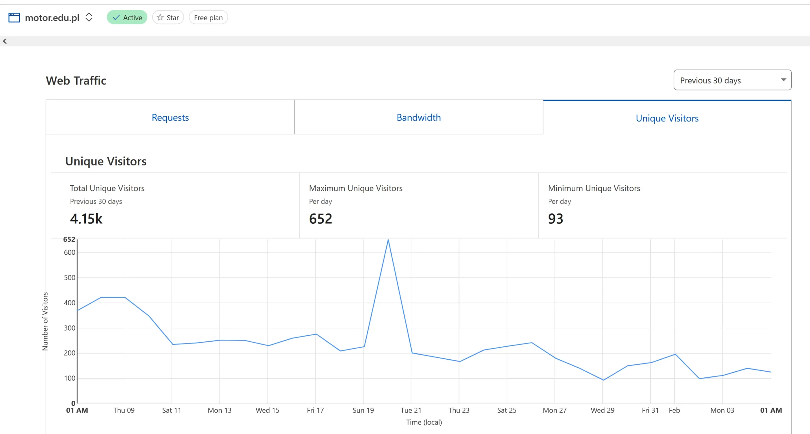Click the 652 visitors peak on chart
This screenshot has height=434, width=810.
click(x=388, y=240)
